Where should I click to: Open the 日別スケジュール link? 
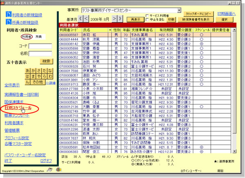click(x=18, y=108)
